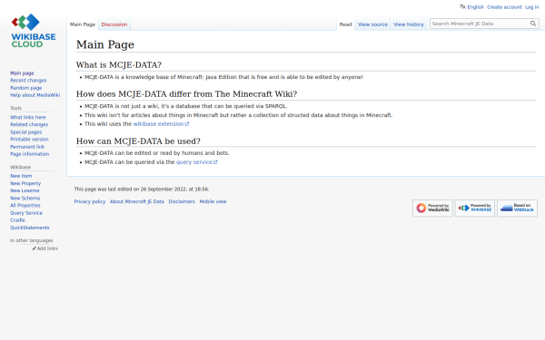The height and width of the screenshot is (340, 545).
Task: Open the Disclaimers link
Action: 182,201
